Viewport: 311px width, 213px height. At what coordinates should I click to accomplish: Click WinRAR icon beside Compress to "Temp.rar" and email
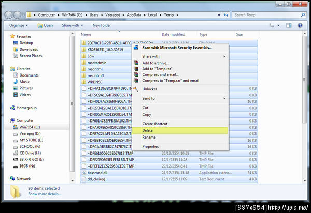point(136,81)
